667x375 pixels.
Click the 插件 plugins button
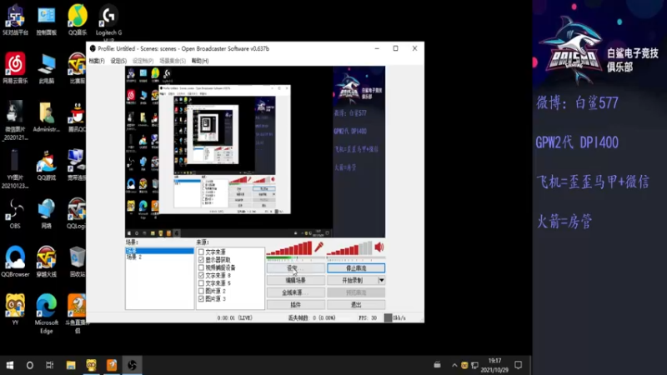(296, 304)
